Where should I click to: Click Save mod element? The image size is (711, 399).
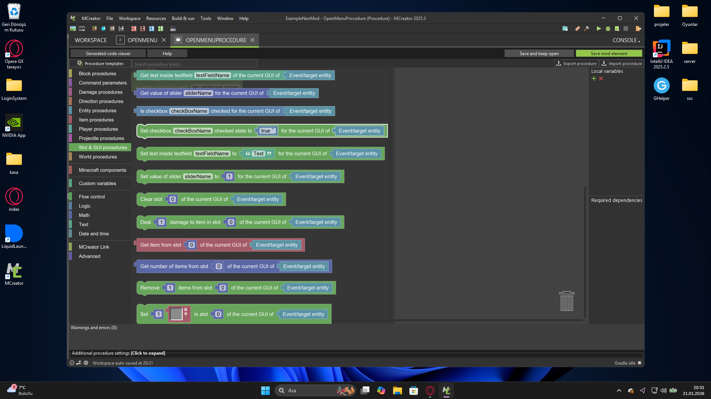609,54
